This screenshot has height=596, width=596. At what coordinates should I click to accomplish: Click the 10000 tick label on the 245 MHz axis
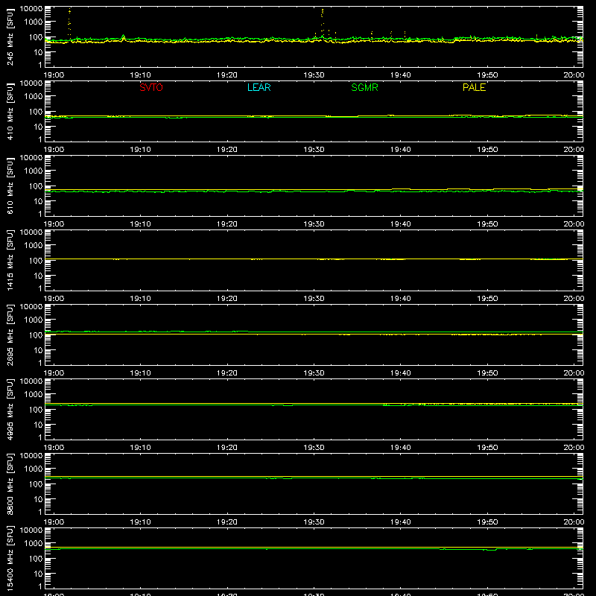click(31, 9)
